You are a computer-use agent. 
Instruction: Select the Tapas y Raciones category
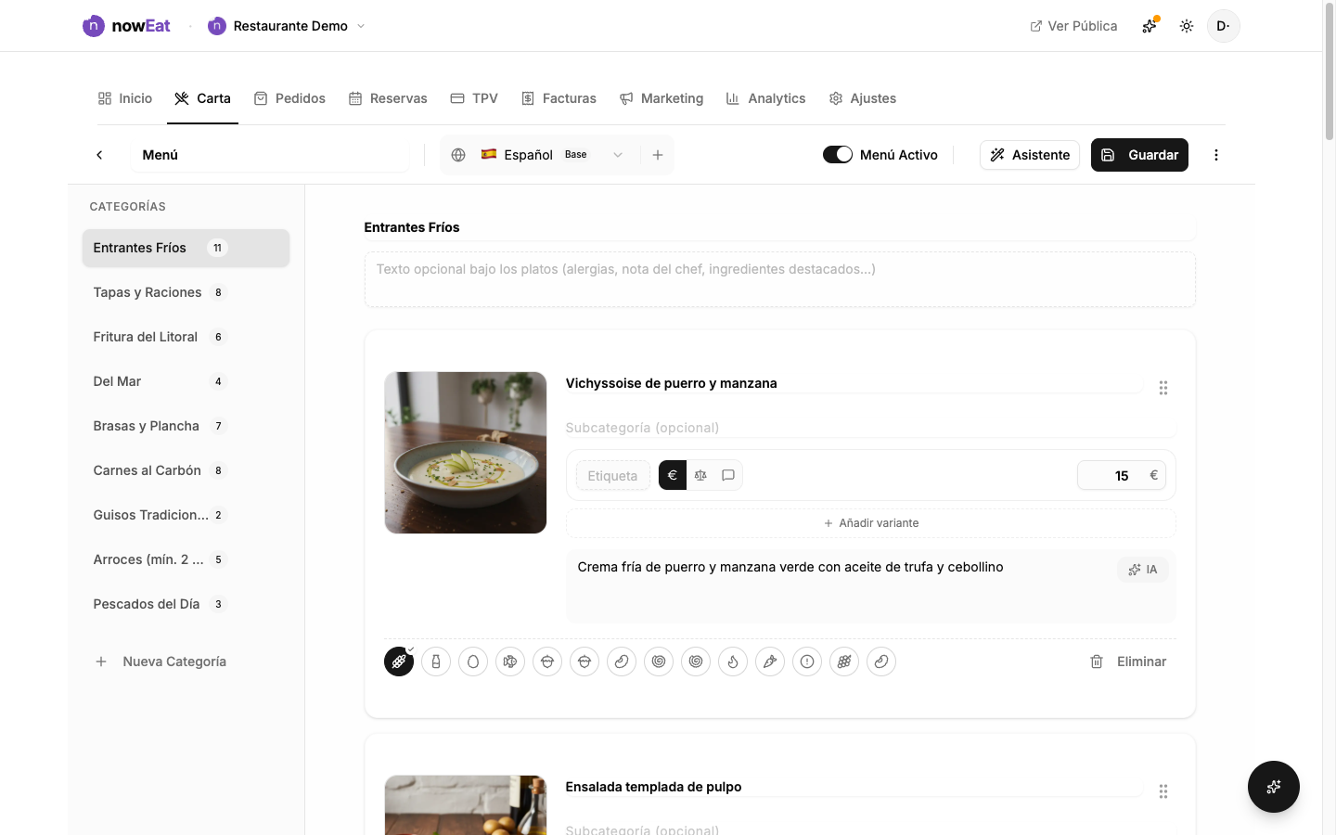click(x=186, y=292)
